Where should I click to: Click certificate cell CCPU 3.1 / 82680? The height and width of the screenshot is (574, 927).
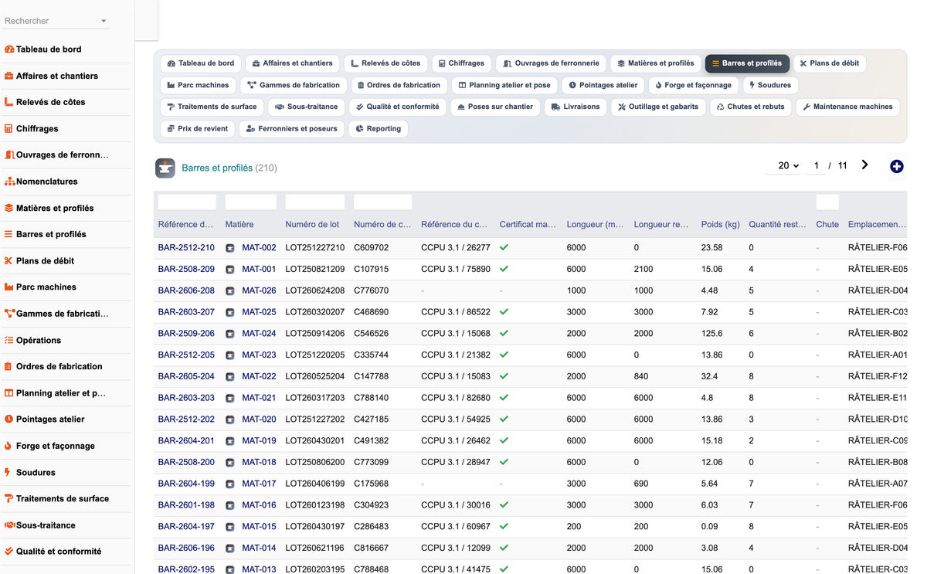pyautogui.click(x=456, y=398)
